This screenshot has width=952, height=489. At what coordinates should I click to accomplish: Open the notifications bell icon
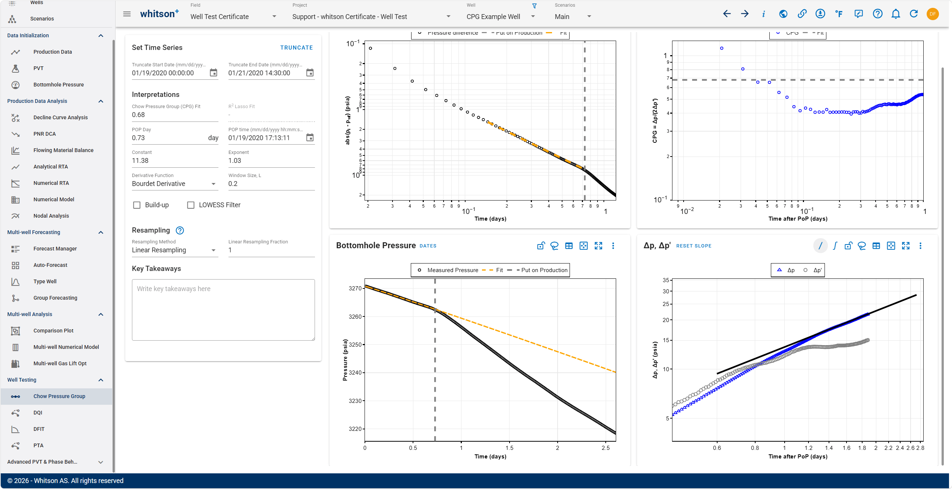(896, 14)
